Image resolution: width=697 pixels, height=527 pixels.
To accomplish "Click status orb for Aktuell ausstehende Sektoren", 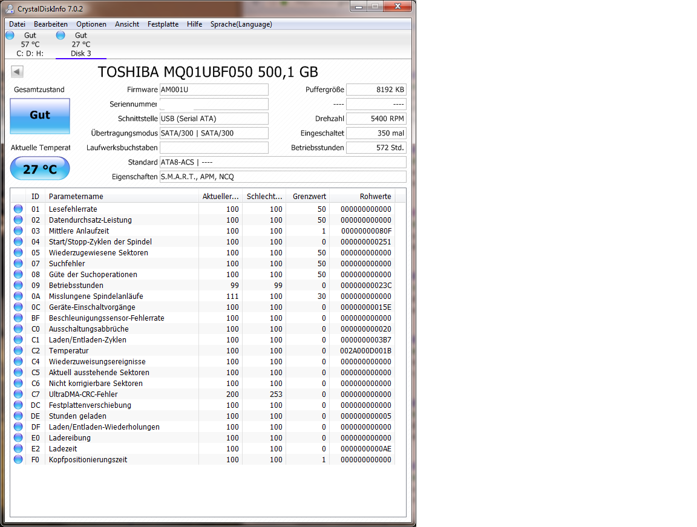I will pos(18,372).
